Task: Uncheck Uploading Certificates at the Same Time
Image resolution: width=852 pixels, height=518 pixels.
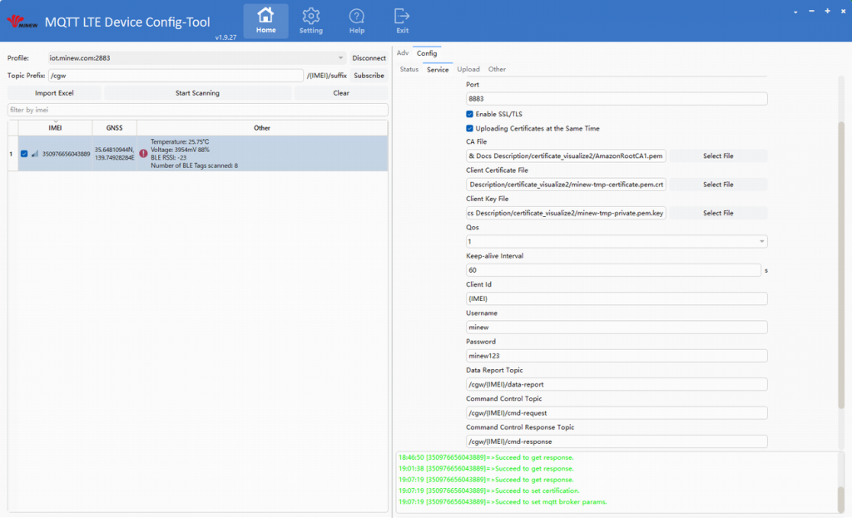Action: [x=470, y=129]
